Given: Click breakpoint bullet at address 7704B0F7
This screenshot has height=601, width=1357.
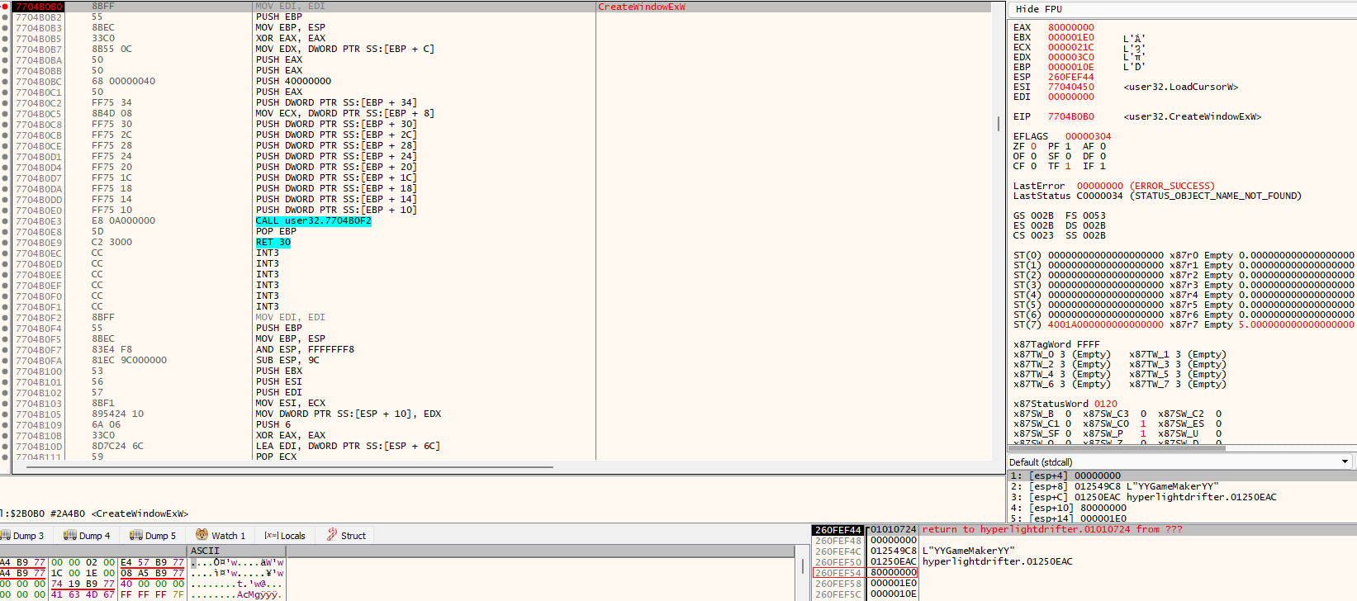Looking at the screenshot, I should [x=5, y=350].
